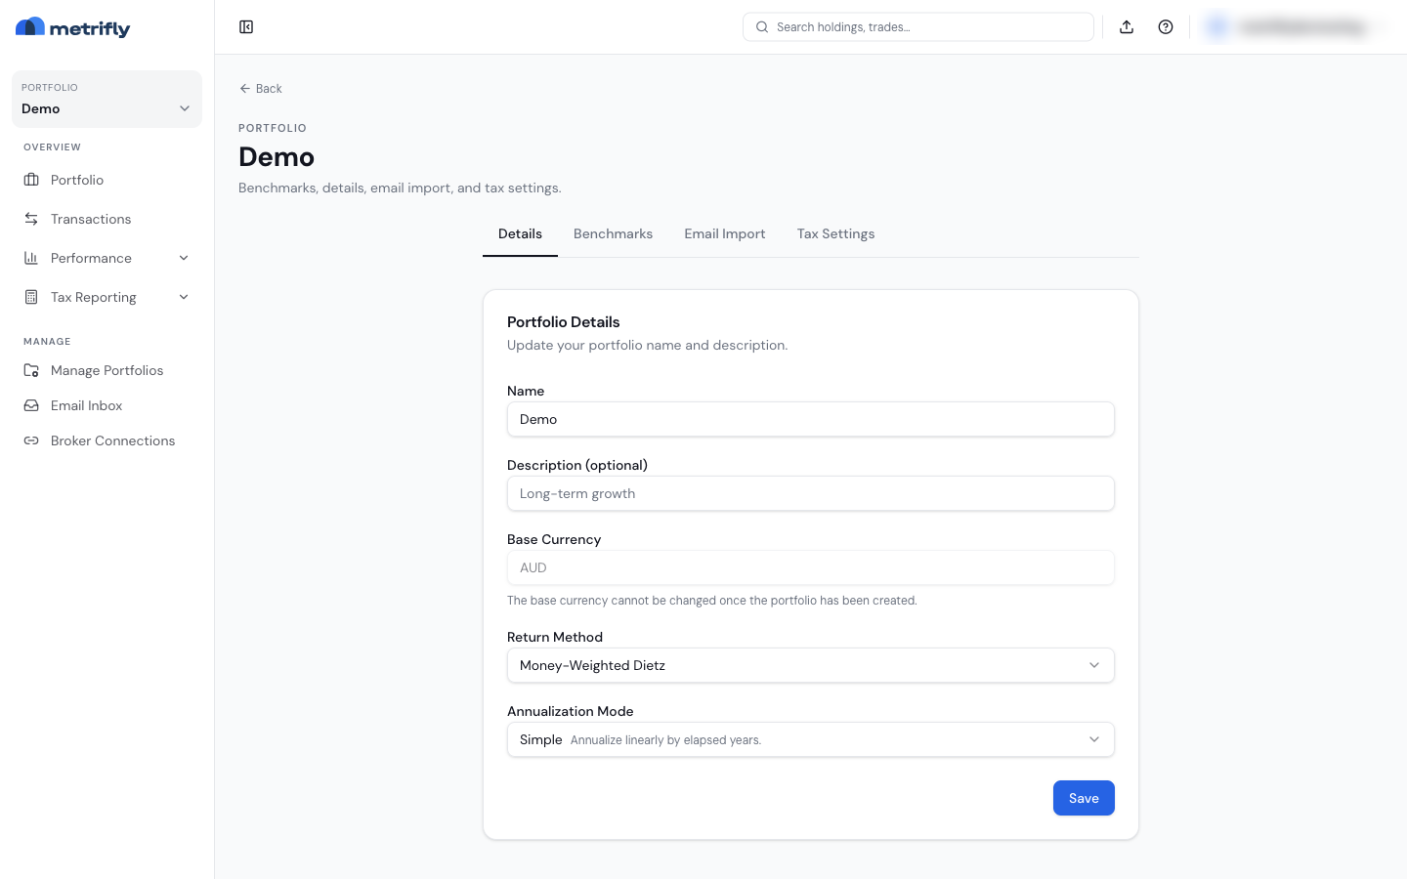Click the 'Demo' page title

pos(277,157)
